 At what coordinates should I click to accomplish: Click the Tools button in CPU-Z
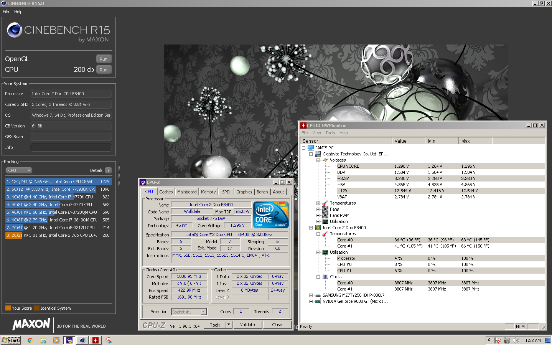[215, 325]
